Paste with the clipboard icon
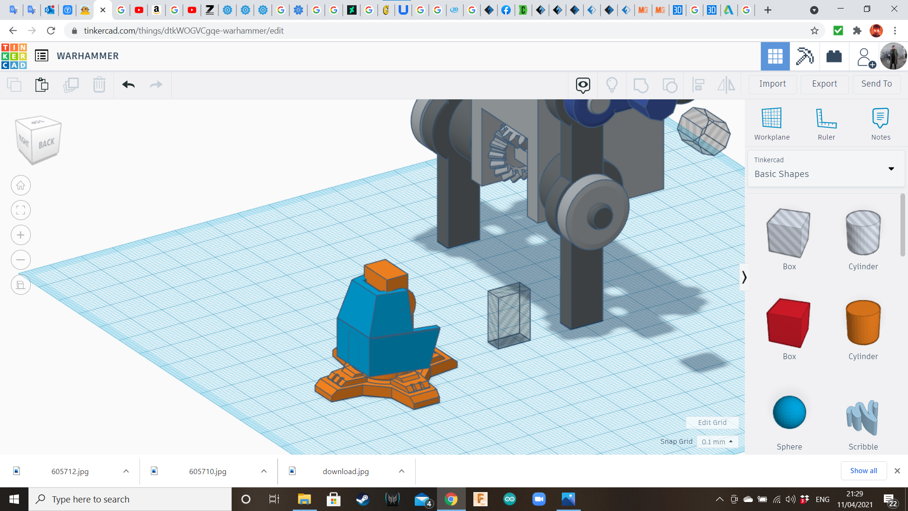Screen dimensions: 908x511 (42, 85)
